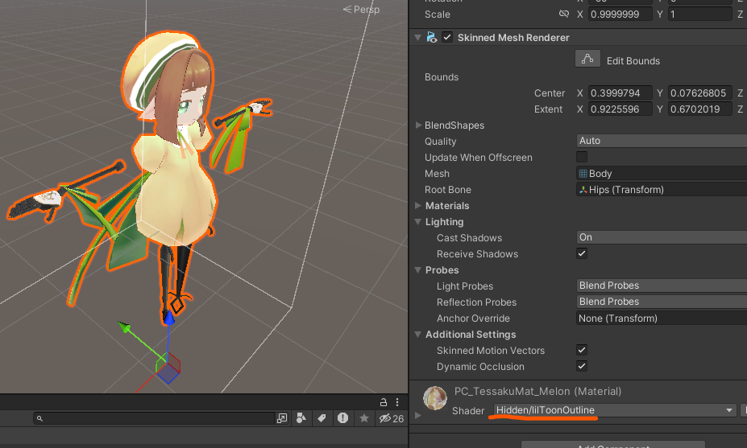This screenshot has width=747, height=448.
Task: Click the favorites star icon
Action: coord(364,418)
